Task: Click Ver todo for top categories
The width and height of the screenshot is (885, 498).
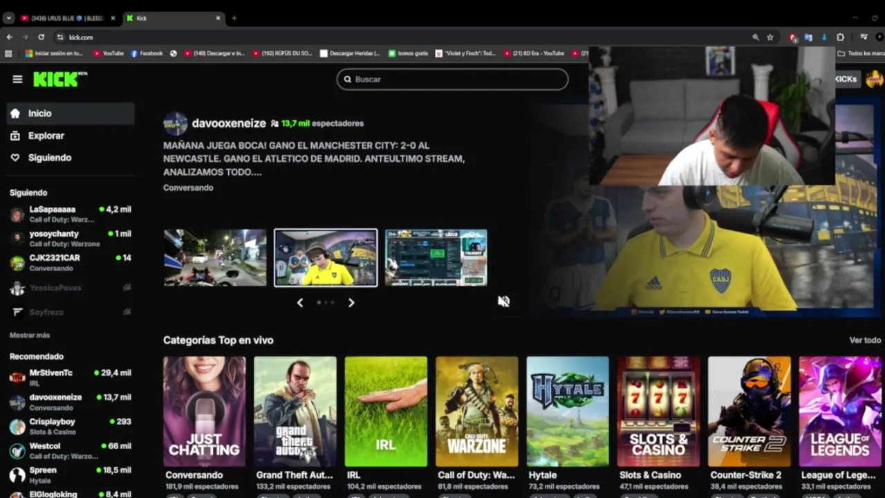Action: coord(865,340)
